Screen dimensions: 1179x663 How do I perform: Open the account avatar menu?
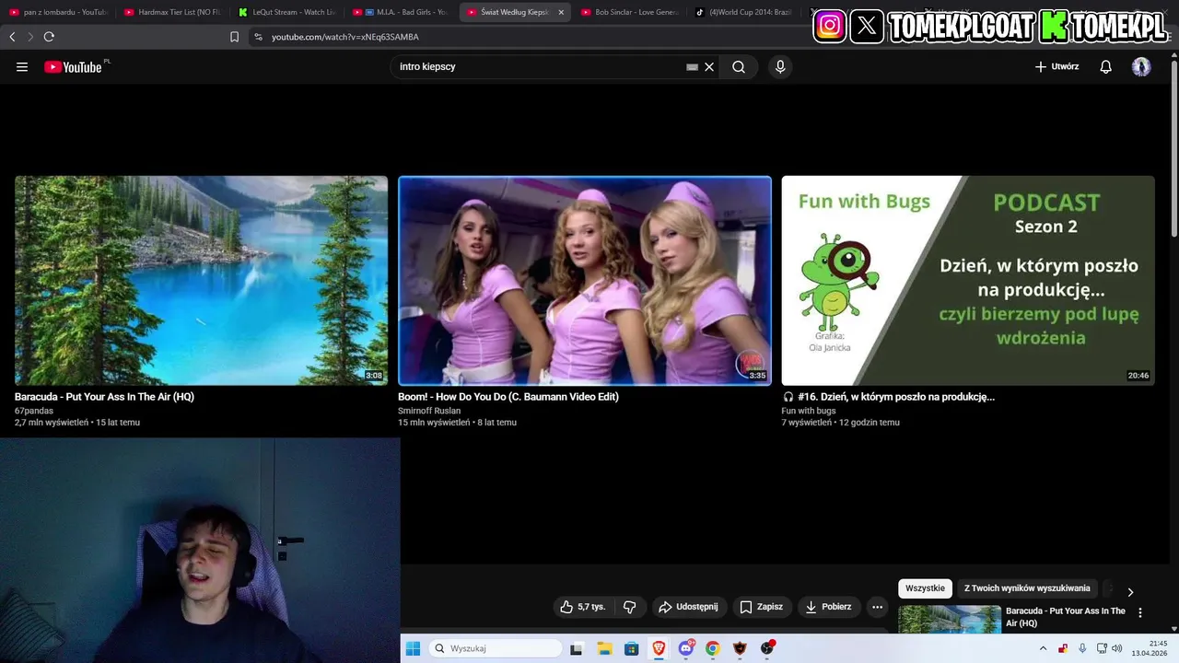point(1141,66)
